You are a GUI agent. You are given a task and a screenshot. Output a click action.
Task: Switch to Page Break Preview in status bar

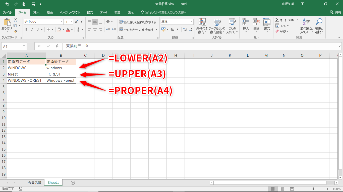click(292, 189)
